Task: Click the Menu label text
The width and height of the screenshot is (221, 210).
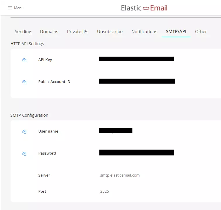Action: coord(19,8)
